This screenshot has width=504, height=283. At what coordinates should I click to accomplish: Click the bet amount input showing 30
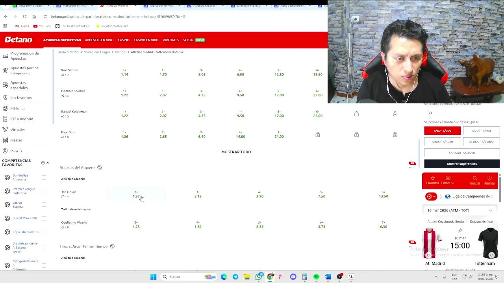point(461,113)
